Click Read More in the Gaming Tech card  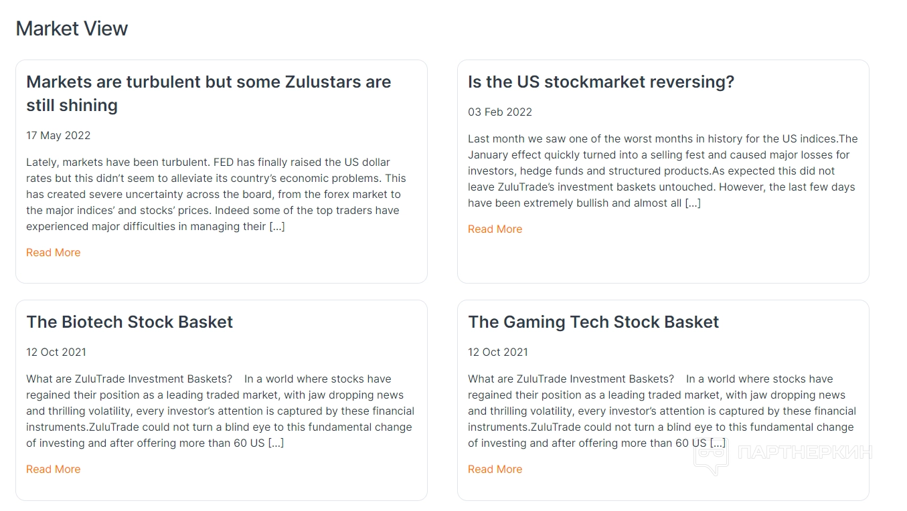click(x=495, y=469)
